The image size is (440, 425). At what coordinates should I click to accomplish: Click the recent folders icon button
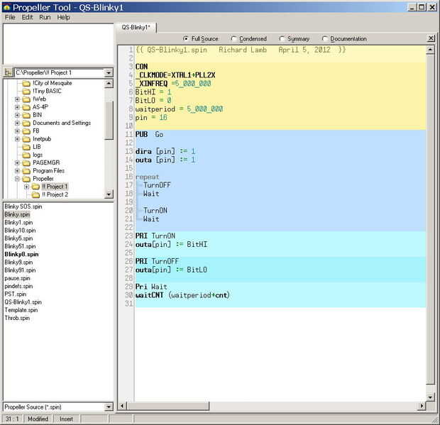[9, 72]
